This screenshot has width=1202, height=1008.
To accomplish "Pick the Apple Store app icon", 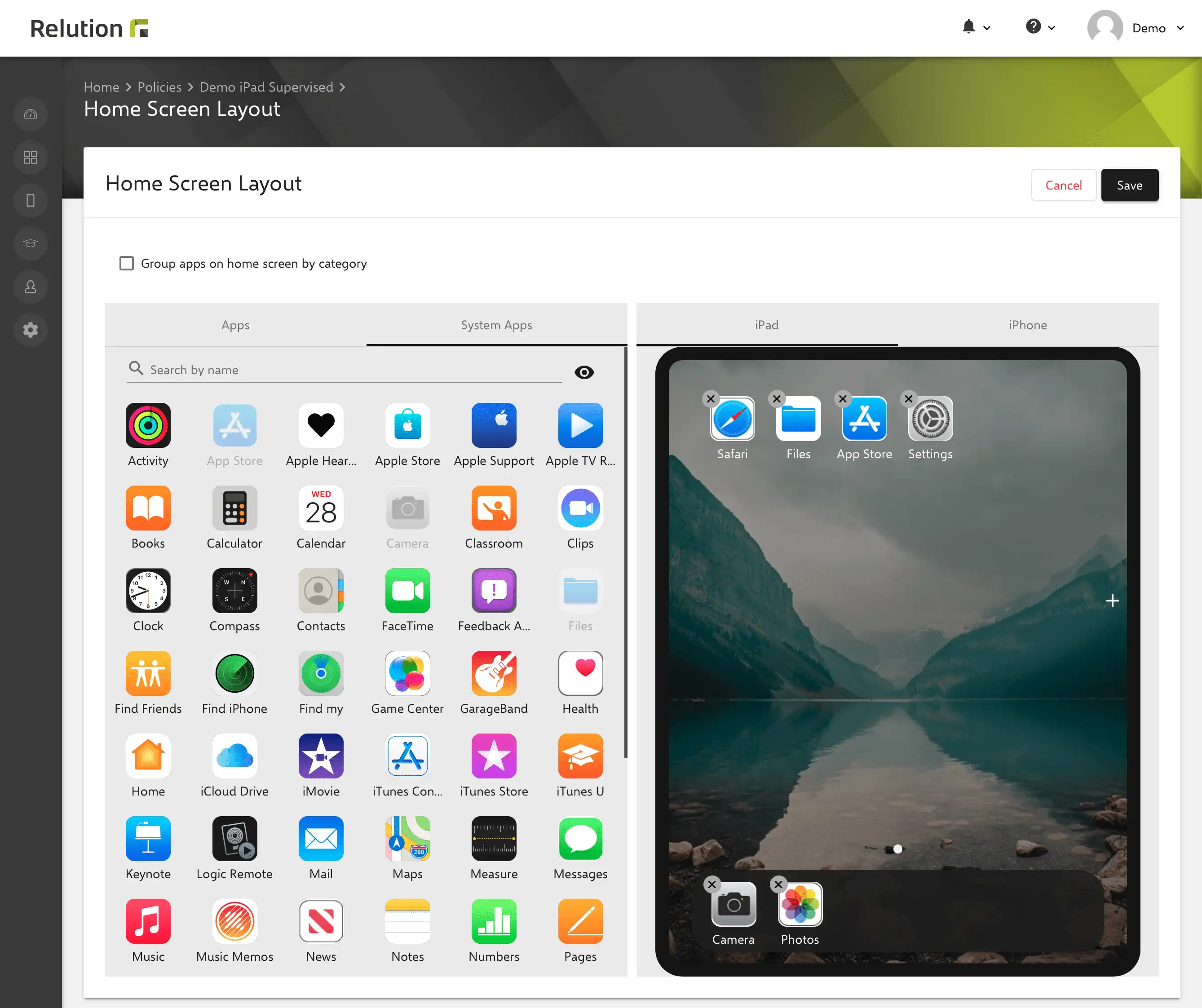I will click(x=407, y=425).
